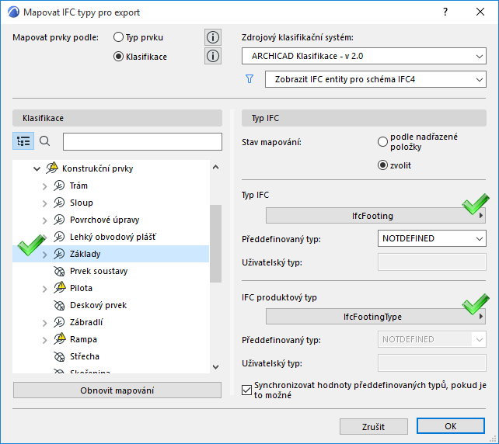Click the Obnovit mapování button

117,390
